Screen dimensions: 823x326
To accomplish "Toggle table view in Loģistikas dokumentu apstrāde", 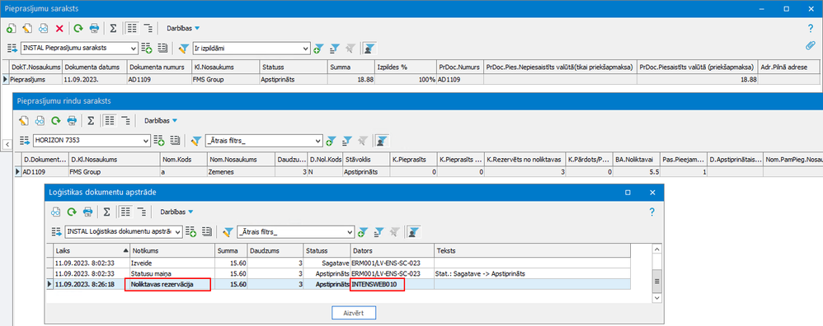I will pyautogui.click(x=125, y=212).
